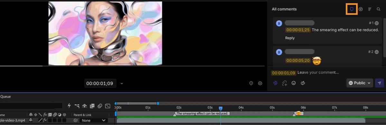This screenshot has width=386, height=125.
Task: Open the comment filter icon
Action: [x=361, y=9]
